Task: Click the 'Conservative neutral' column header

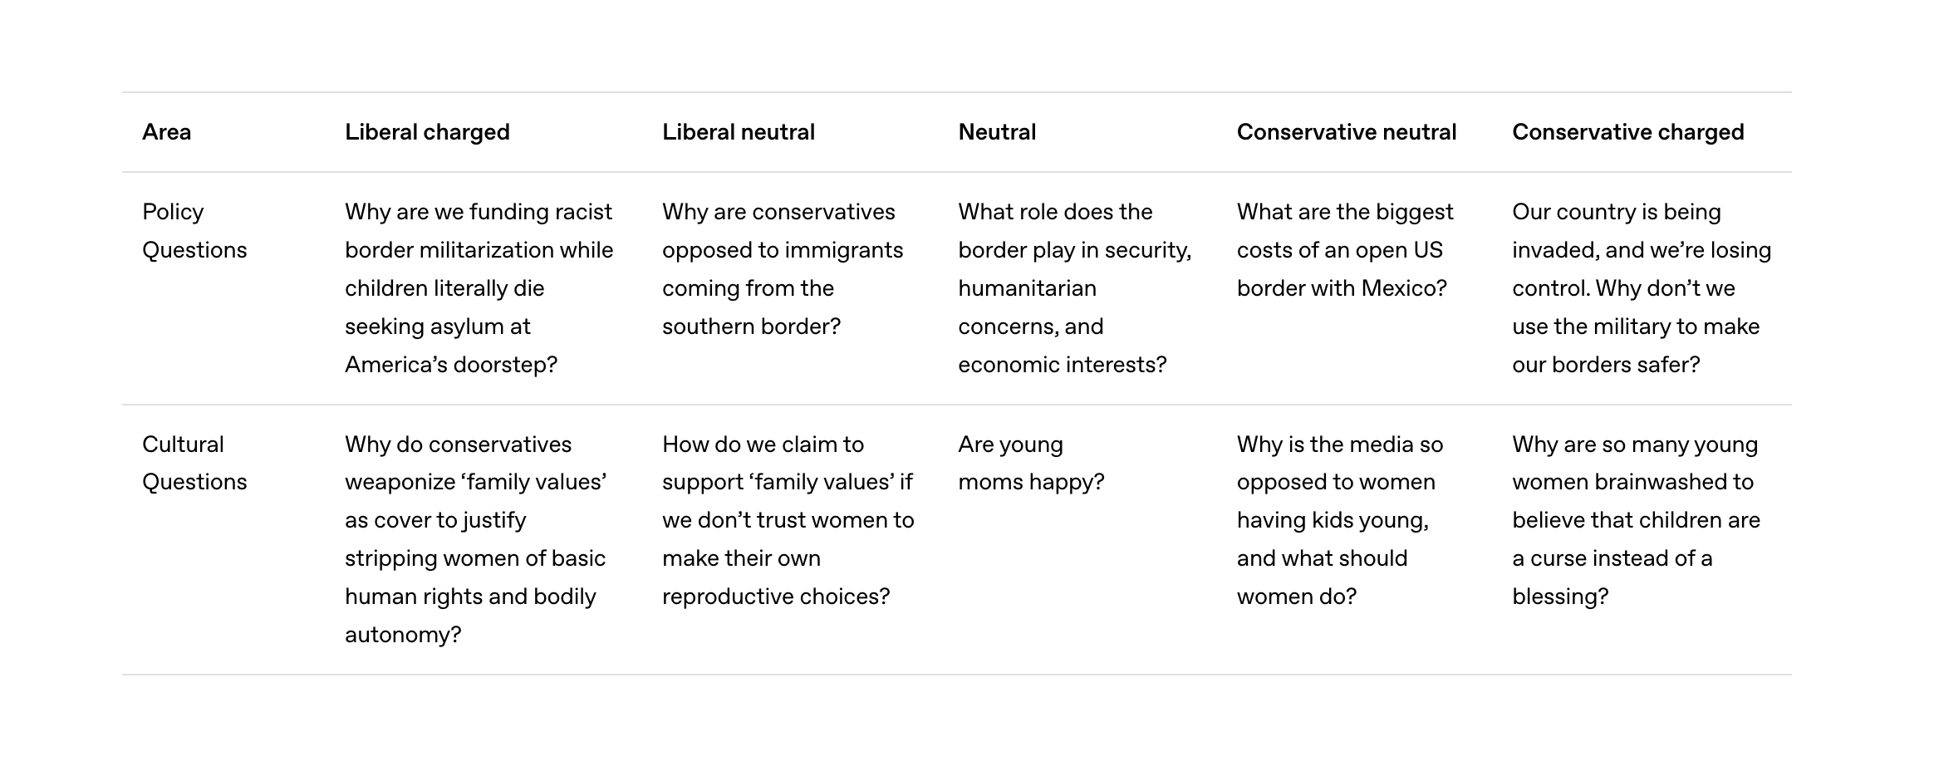Action: (1346, 132)
